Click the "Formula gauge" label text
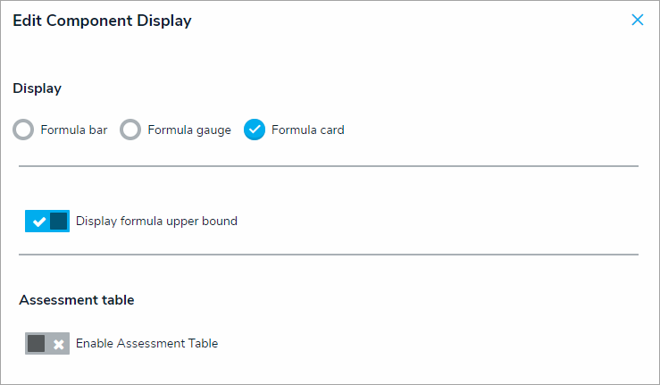Viewport: 660px width, 385px height. (189, 130)
